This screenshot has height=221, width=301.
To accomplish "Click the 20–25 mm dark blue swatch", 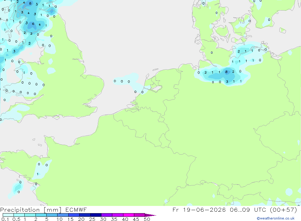I will coord(85,215).
